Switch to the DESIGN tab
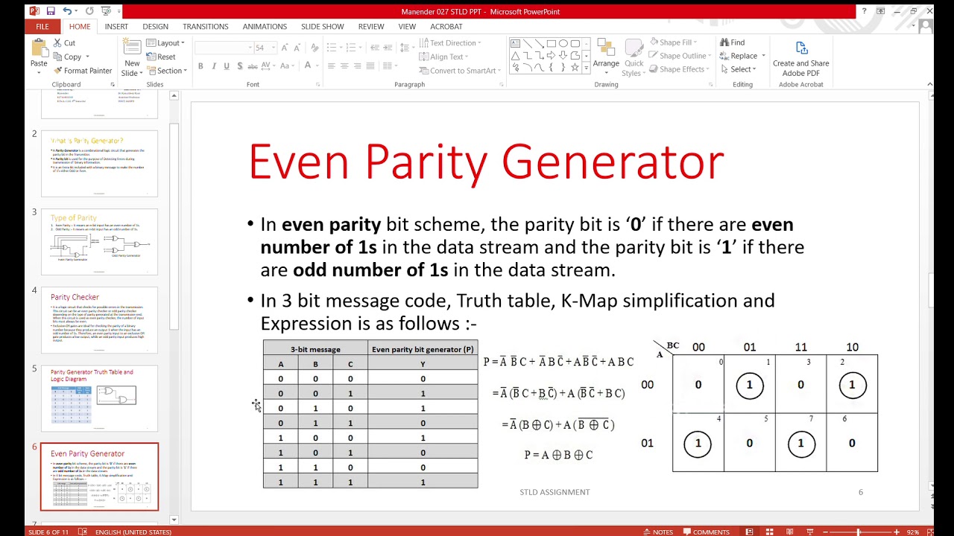The height and width of the screenshot is (536, 954). [155, 26]
